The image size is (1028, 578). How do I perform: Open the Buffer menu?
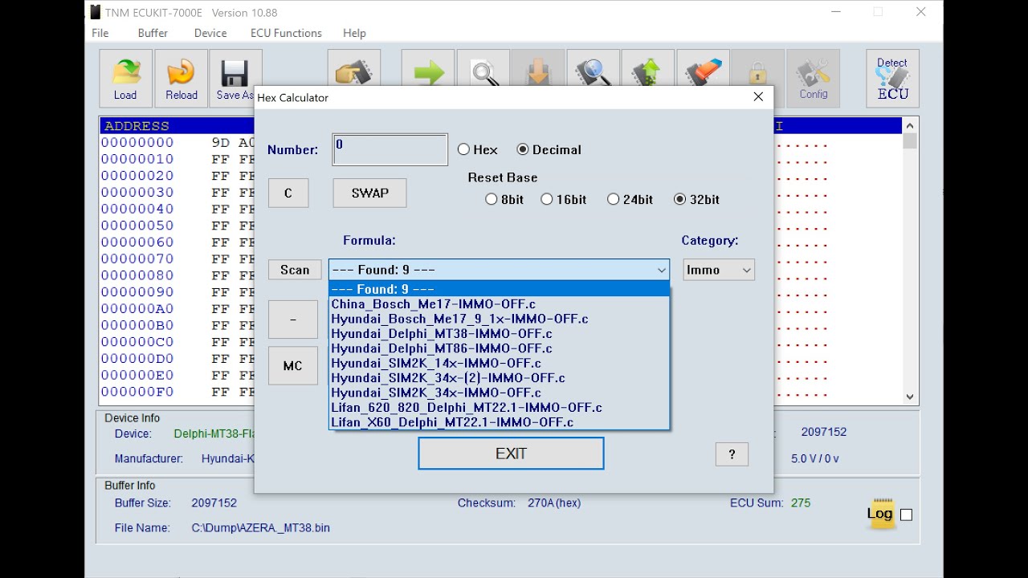pos(153,33)
